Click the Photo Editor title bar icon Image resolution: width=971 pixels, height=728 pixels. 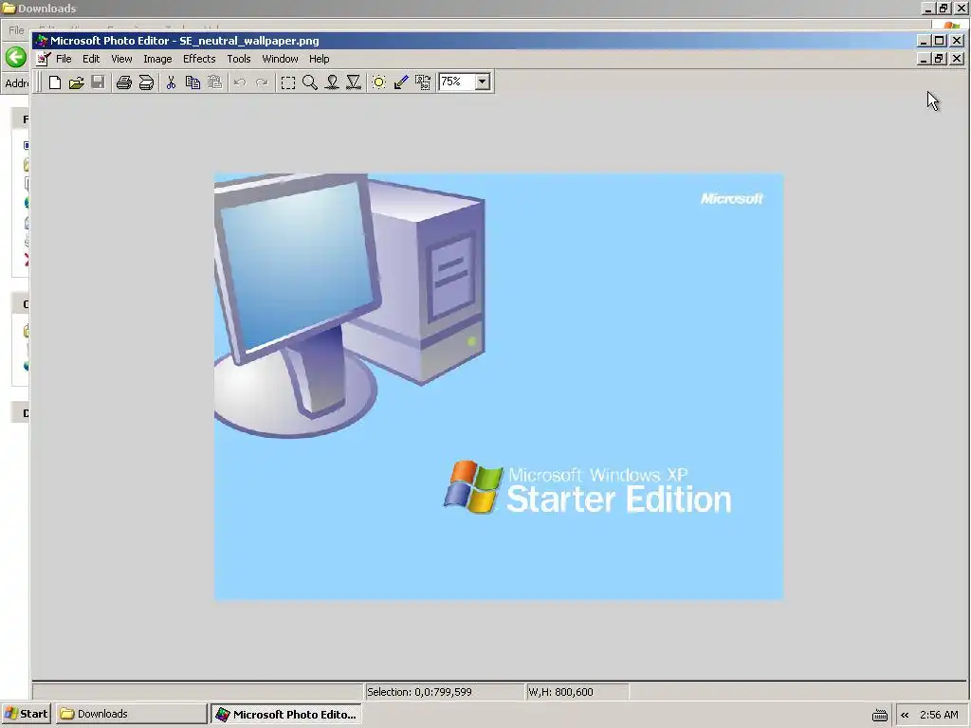tap(42, 41)
